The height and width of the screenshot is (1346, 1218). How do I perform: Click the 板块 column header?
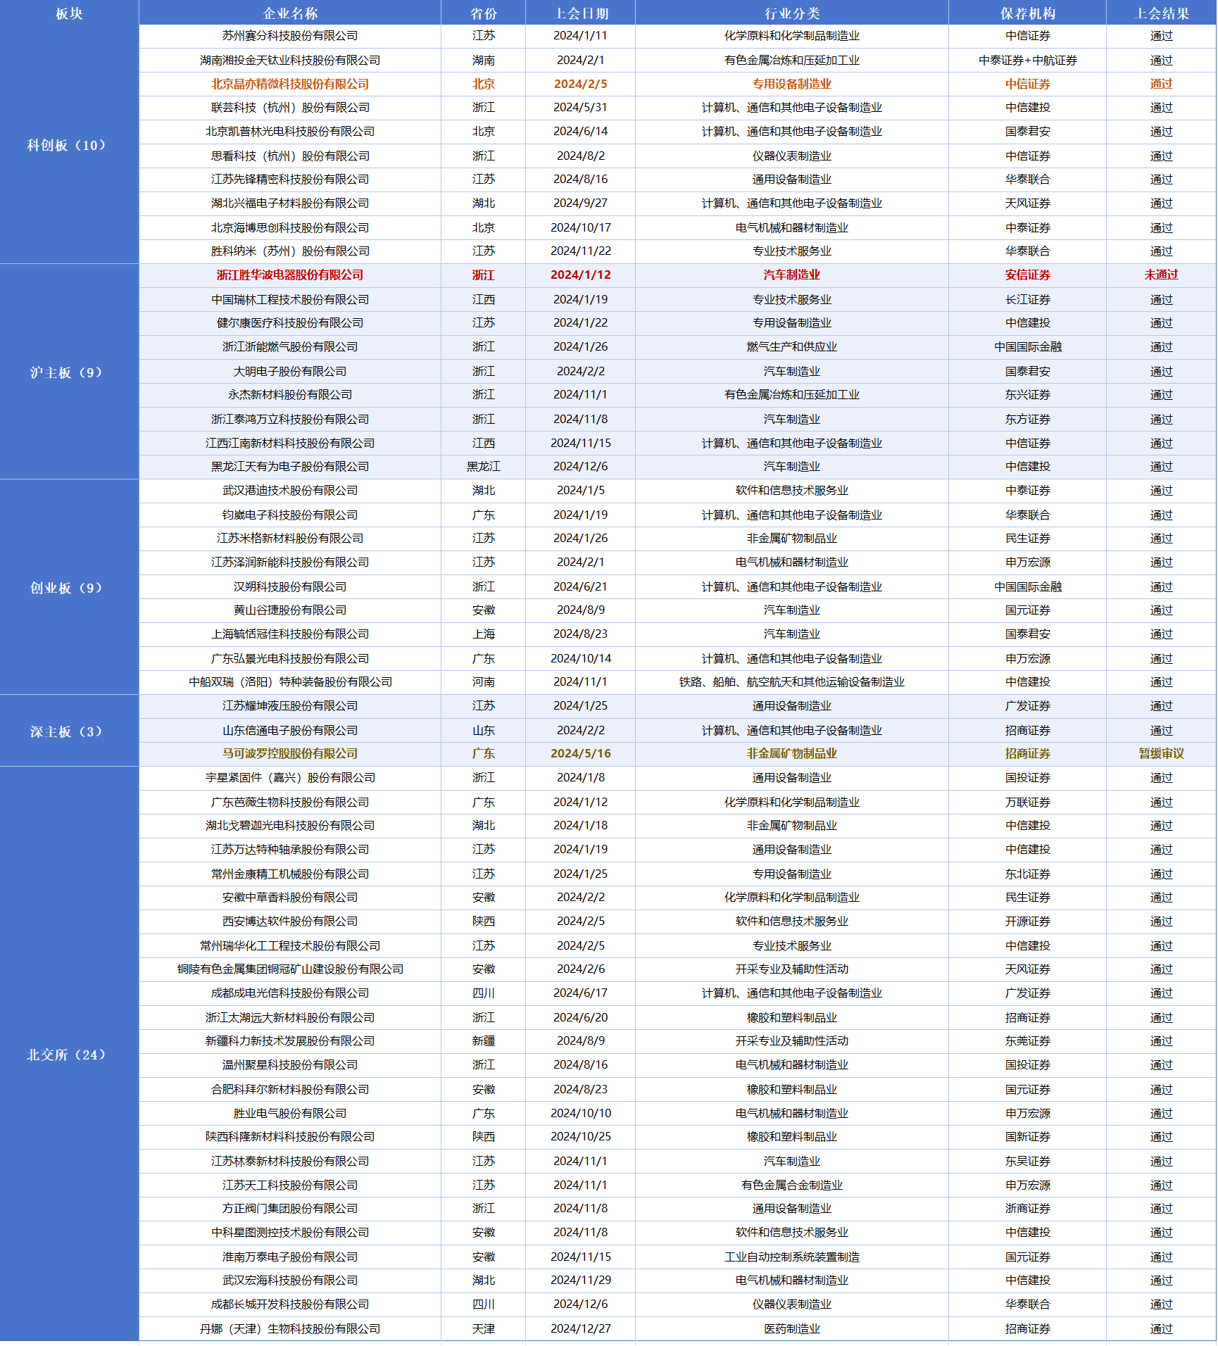[69, 13]
